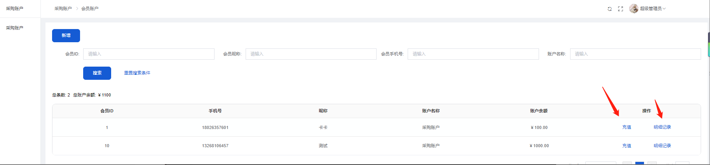Open 明细记录 for member 卡卡
This screenshot has height=165, width=710.
[662, 127]
